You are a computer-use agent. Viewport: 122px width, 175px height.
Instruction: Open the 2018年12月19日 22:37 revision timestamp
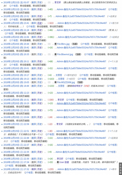pos(16,145)
